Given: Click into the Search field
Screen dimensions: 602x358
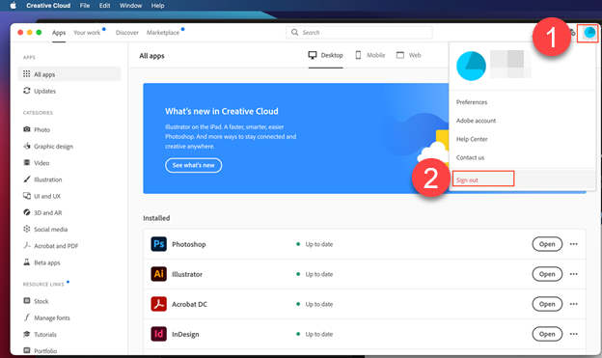Looking at the screenshot, I should coord(359,33).
